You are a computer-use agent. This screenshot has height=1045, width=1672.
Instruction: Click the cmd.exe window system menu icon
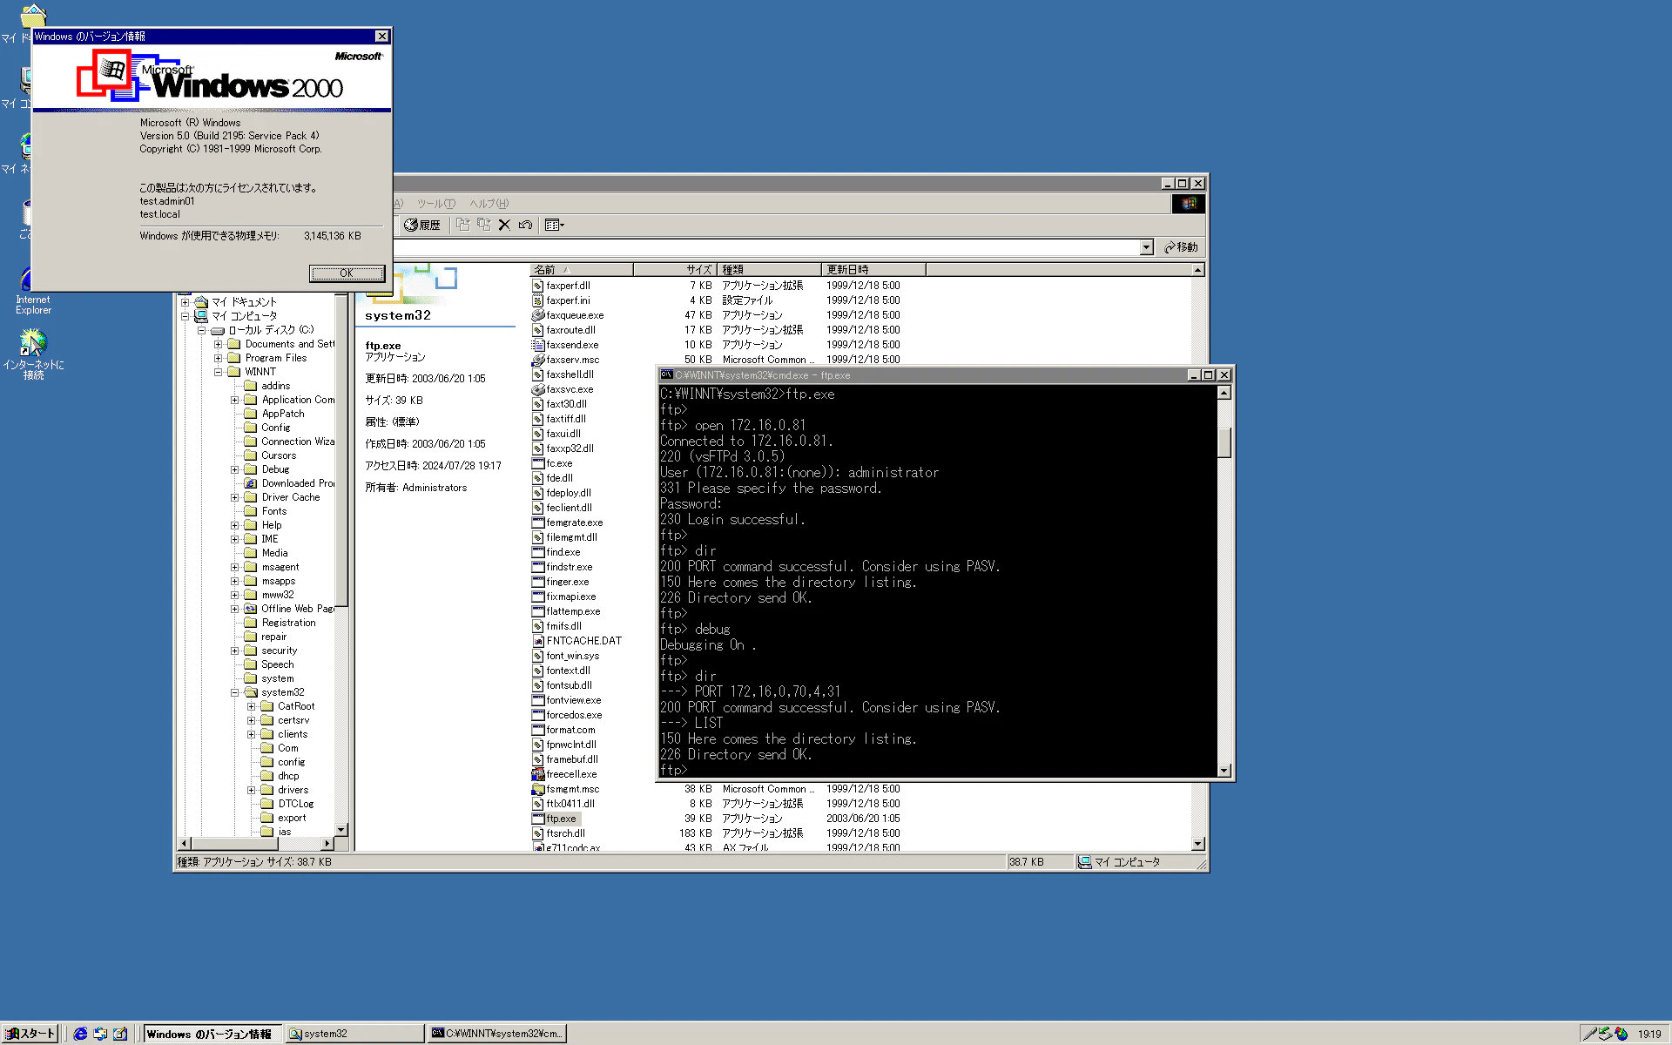[x=666, y=375]
